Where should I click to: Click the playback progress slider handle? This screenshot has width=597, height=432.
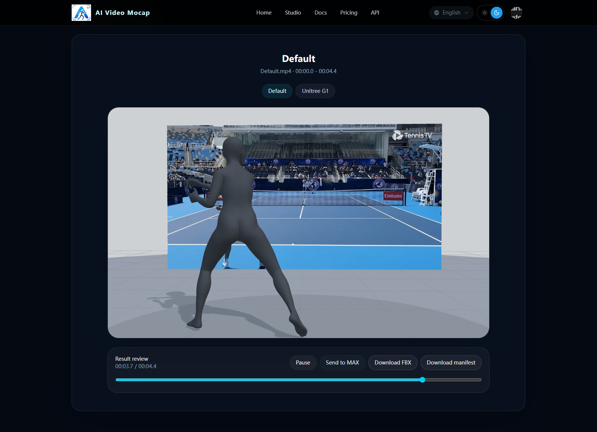[422, 380]
